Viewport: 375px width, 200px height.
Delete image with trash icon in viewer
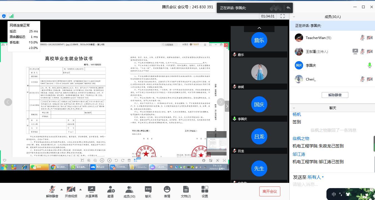click(x=129, y=160)
